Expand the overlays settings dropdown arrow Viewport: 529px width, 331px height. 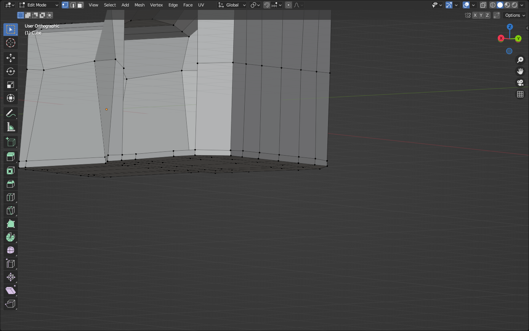coord(473,5)
